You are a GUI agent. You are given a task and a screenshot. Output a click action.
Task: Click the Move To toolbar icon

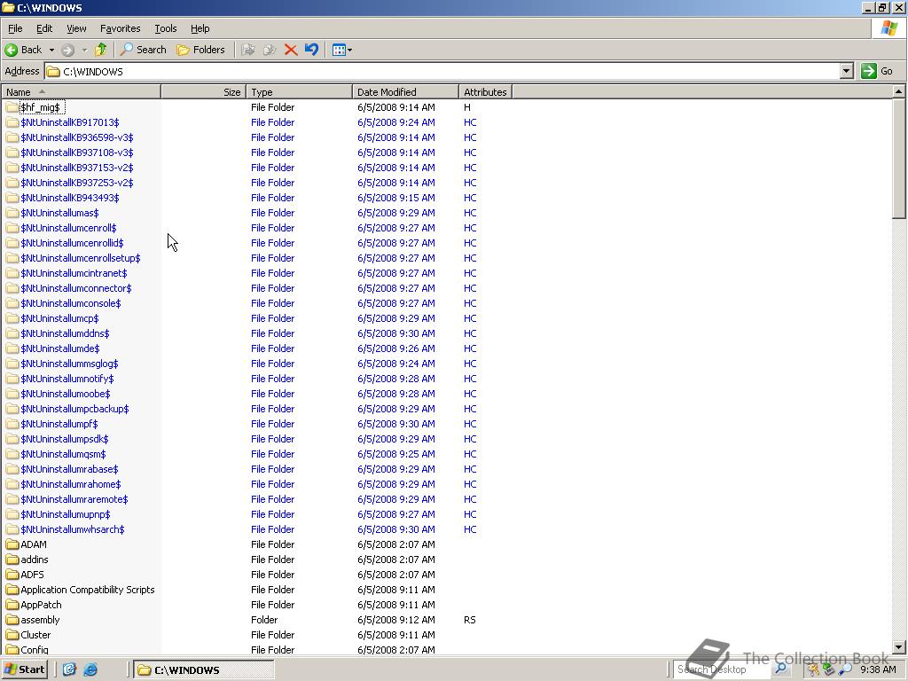click(x=248, y=50)
